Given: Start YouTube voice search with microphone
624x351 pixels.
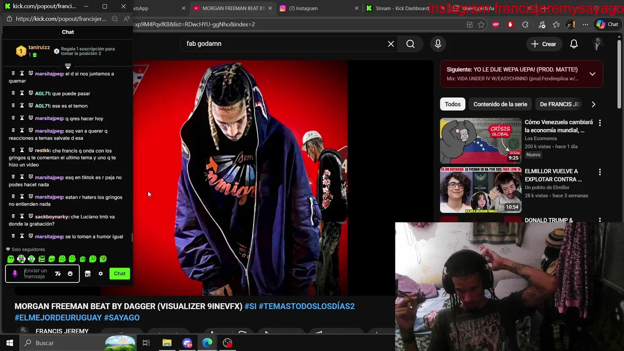Looking at the screenshot, I should coord(438,44).
